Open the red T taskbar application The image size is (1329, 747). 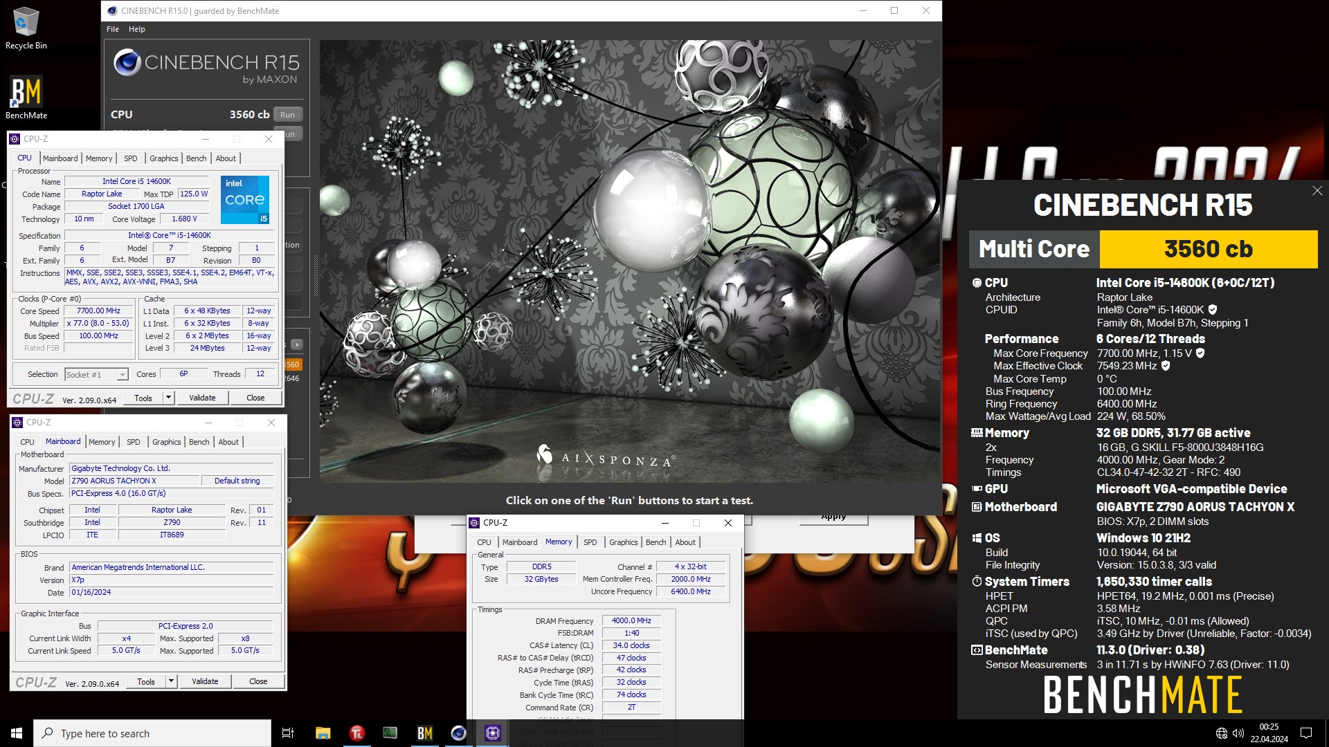(x=356, y=733)
